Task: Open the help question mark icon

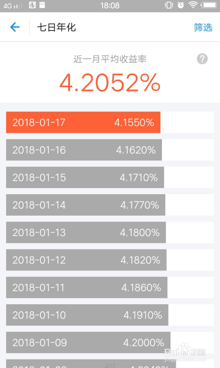Action: pos(202,59)
